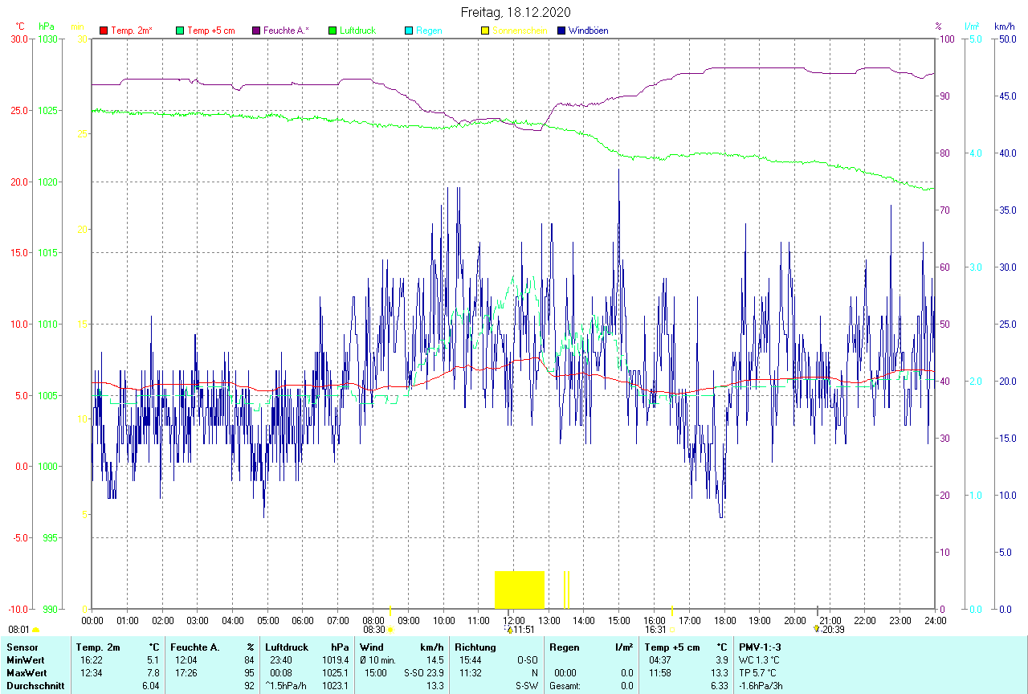Click the Sensor header in the table

21,647
